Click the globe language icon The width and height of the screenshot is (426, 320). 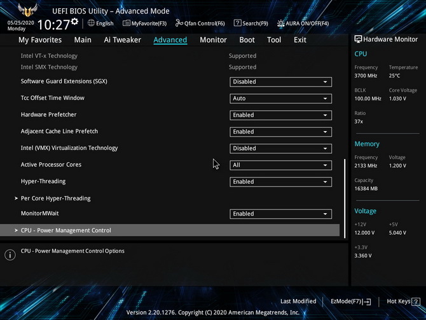click(91, 23)
